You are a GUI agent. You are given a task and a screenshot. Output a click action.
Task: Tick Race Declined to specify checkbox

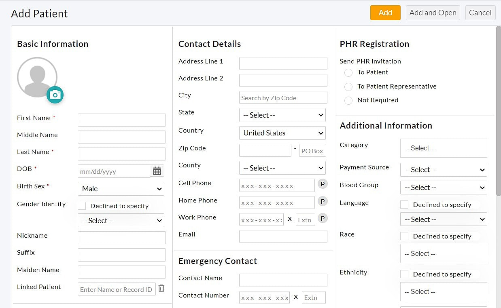click(x=404, y=236)
